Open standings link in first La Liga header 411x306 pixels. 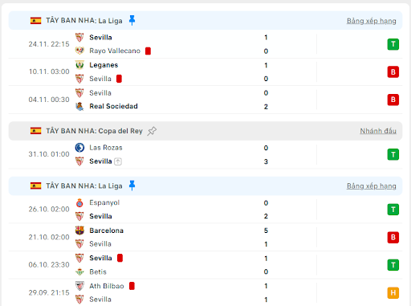coord(372,21)
